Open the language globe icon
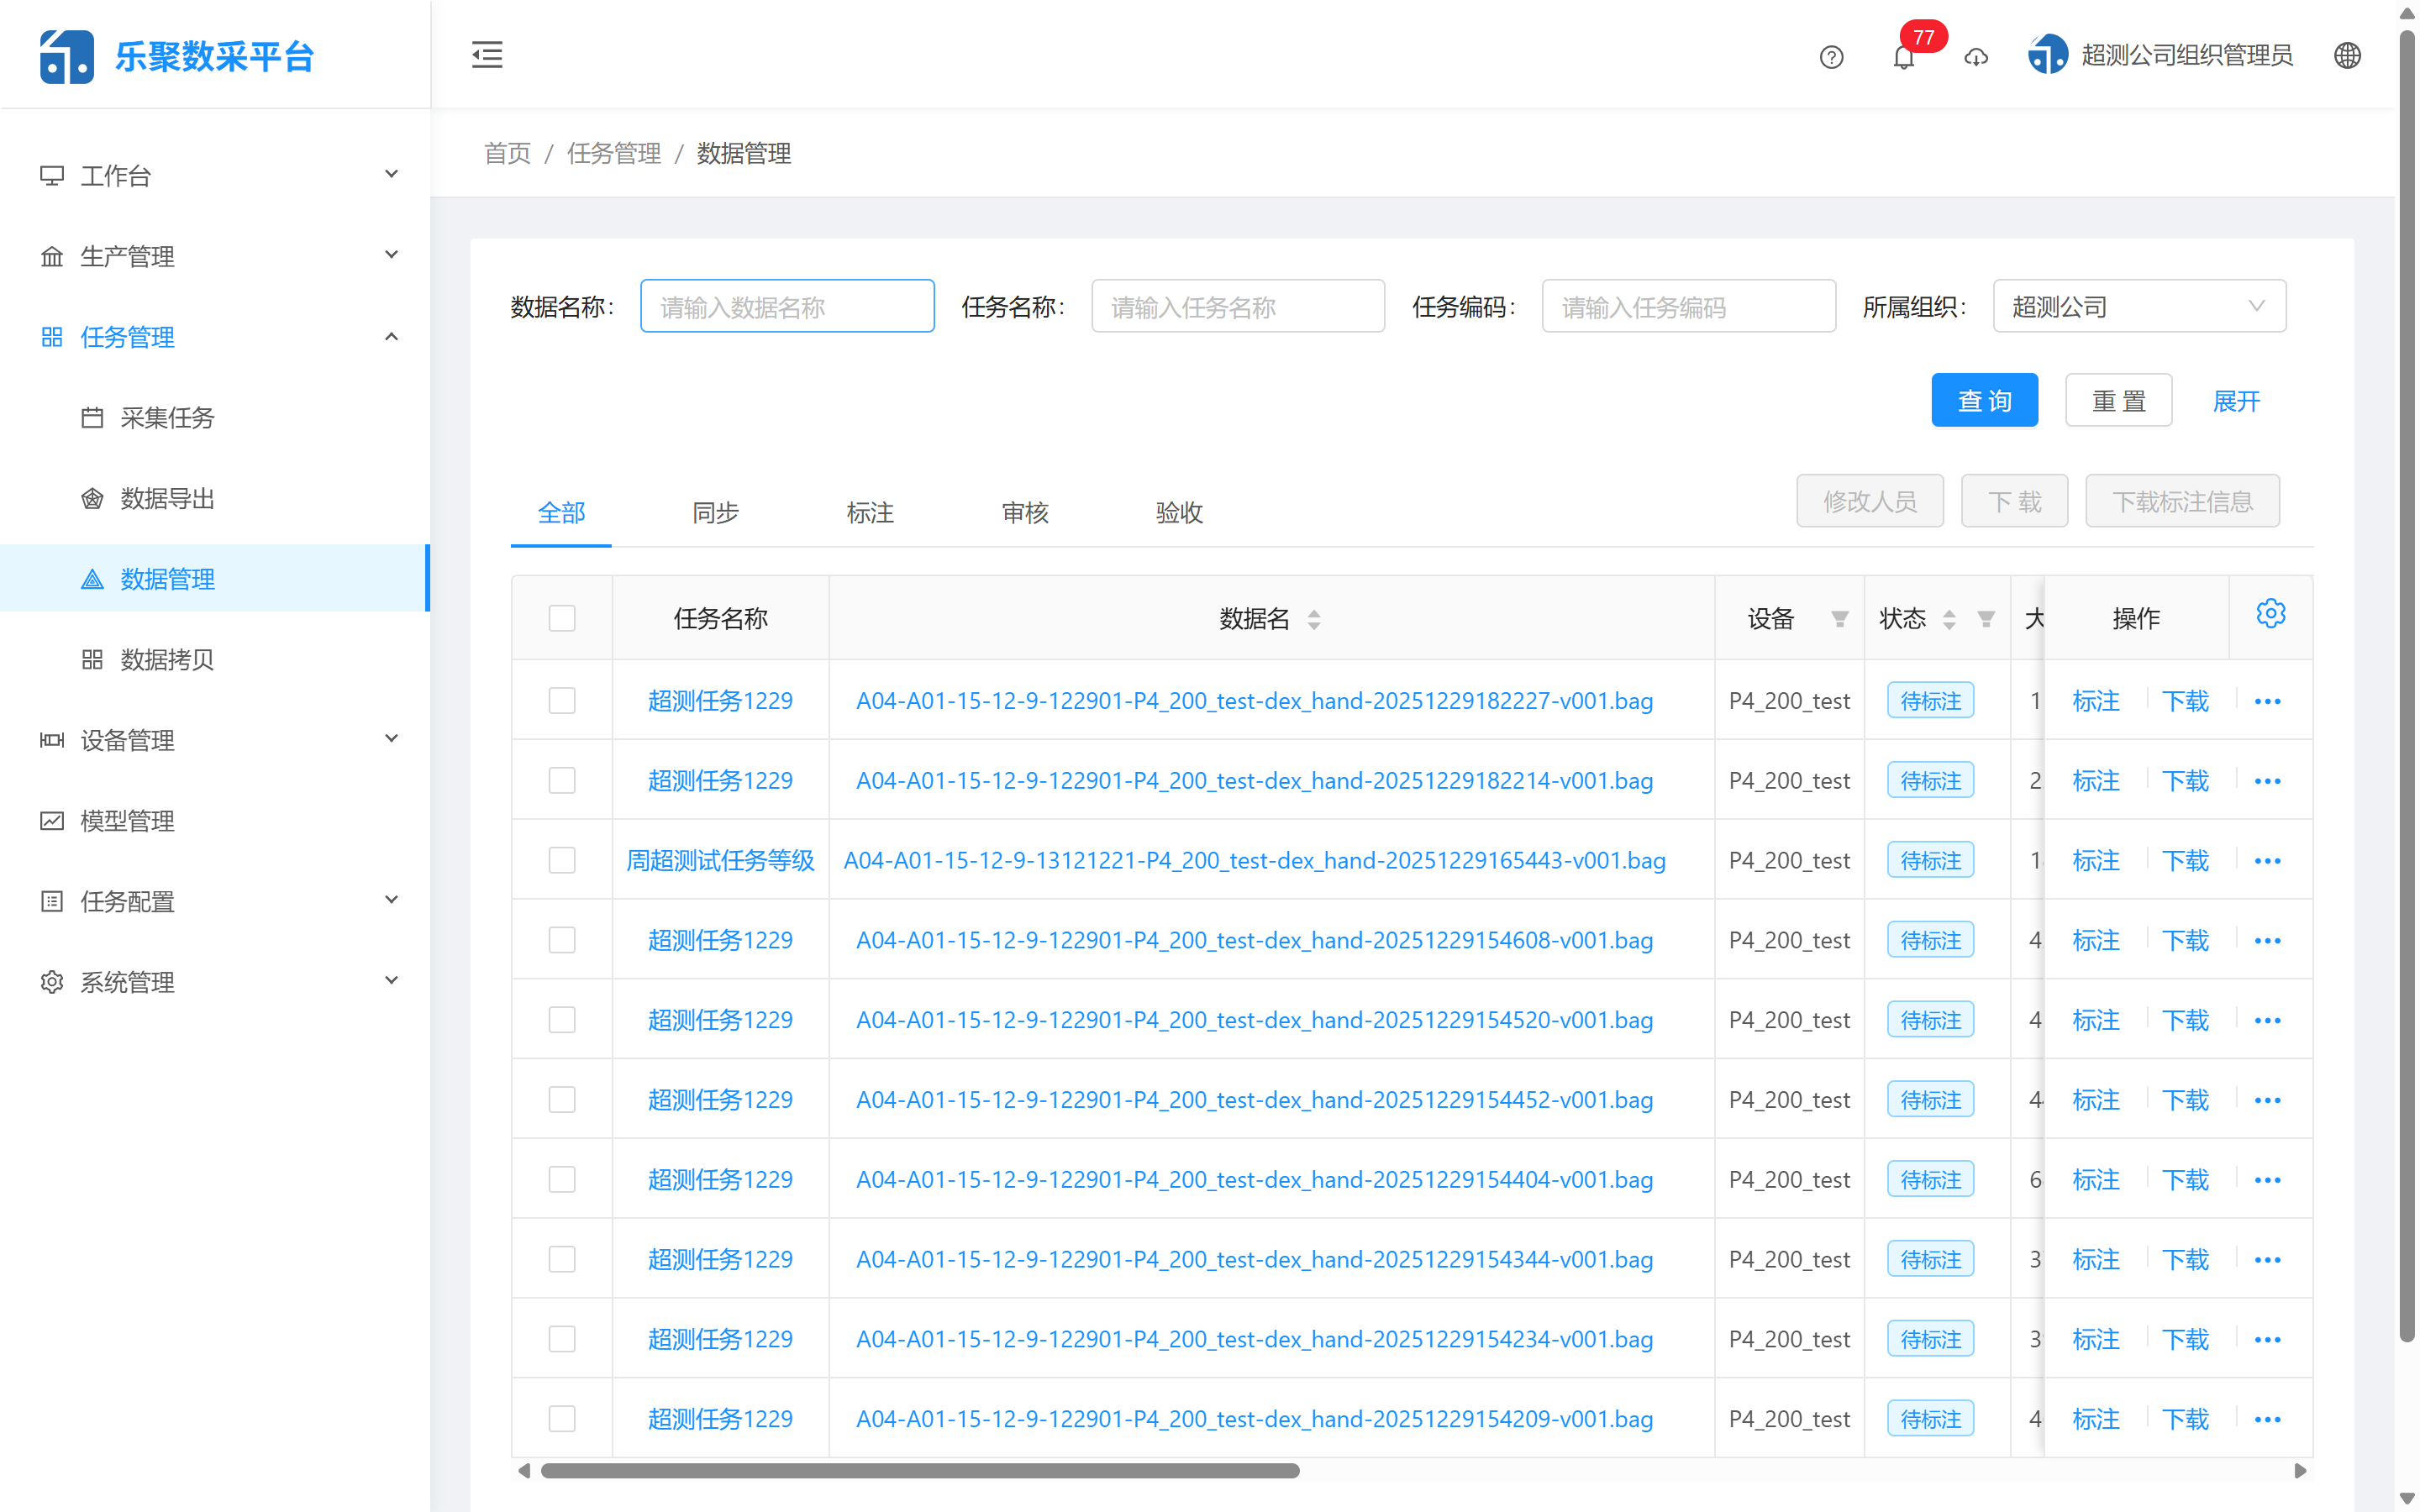This screenshot has width=2420, height=1512. 2348,55
